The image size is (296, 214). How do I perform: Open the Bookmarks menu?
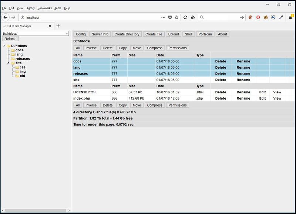[44, 8]
